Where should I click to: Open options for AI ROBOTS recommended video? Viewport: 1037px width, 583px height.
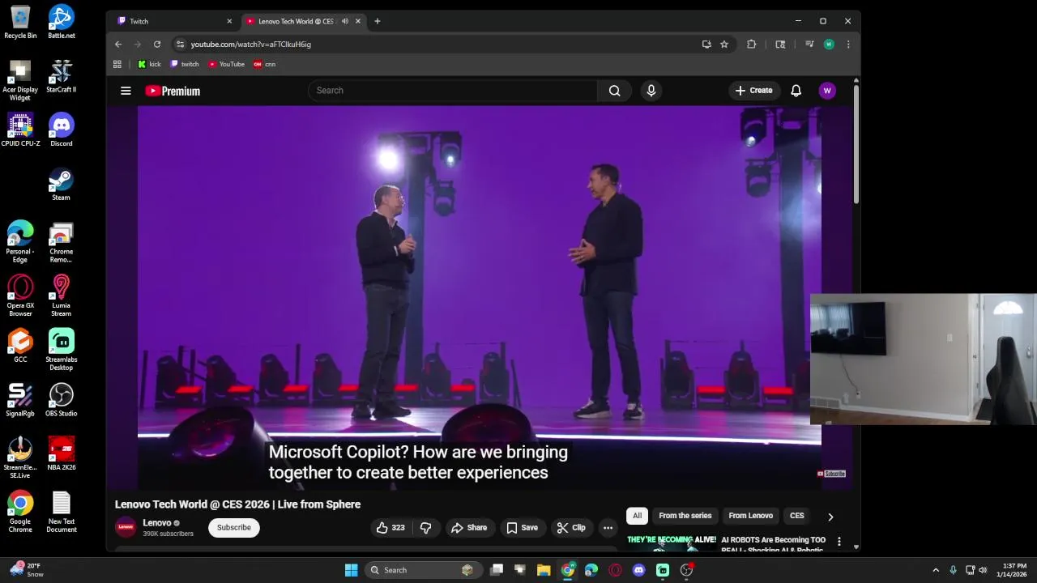(x=839, y=541)
